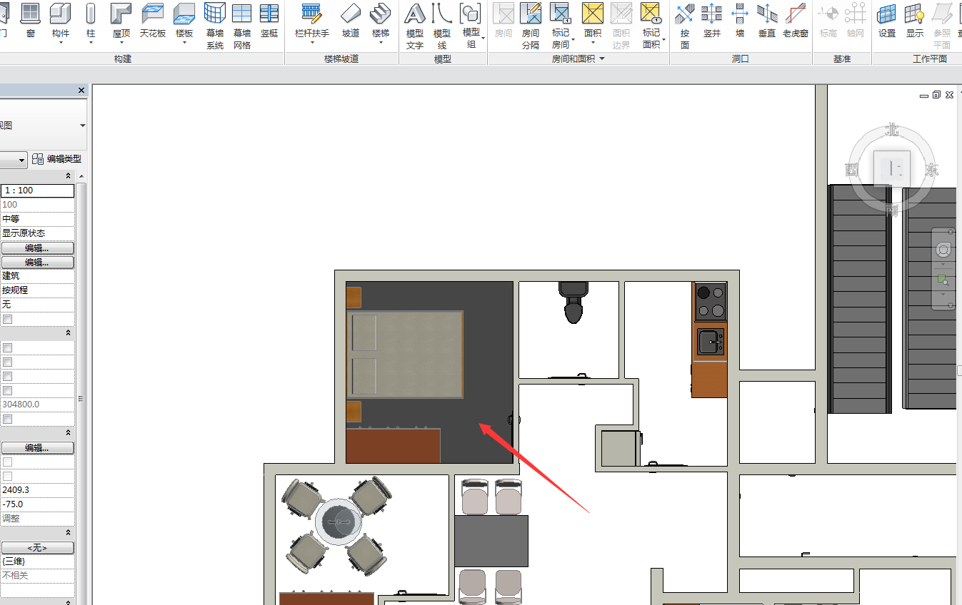This screenshot has height=605, width=962.
Task: Click the 编辑类型 edit type button
Action: point(57,159)
